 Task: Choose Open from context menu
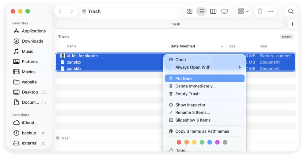tap(204, 59)
